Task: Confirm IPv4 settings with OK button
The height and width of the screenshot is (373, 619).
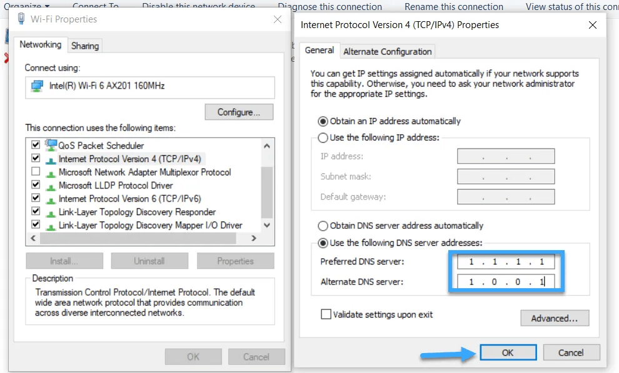Action: click(508, 352)
